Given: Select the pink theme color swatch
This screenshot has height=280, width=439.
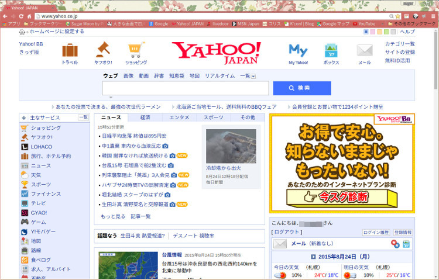Looking at the screenshot, I should point(372,32).
